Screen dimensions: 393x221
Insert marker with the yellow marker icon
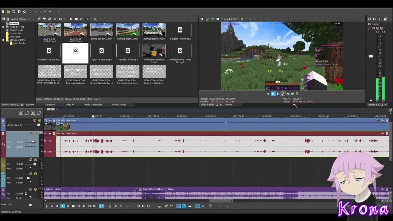pyautogui.click(x=166, y=206)
